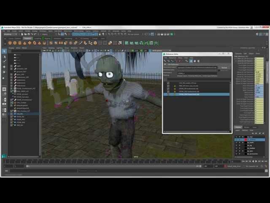Click the Reload button in Reference Editor
270x203 pixels.
point(224,68)
